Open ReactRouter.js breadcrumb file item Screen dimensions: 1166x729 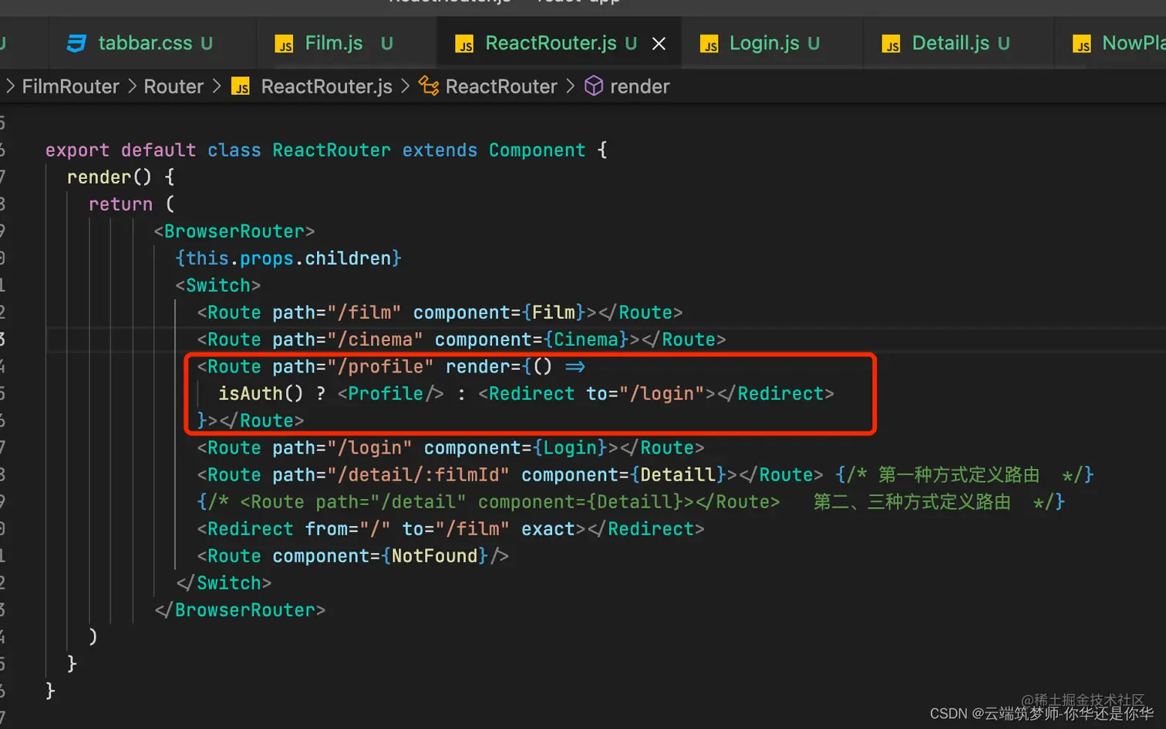coord(326,86)
